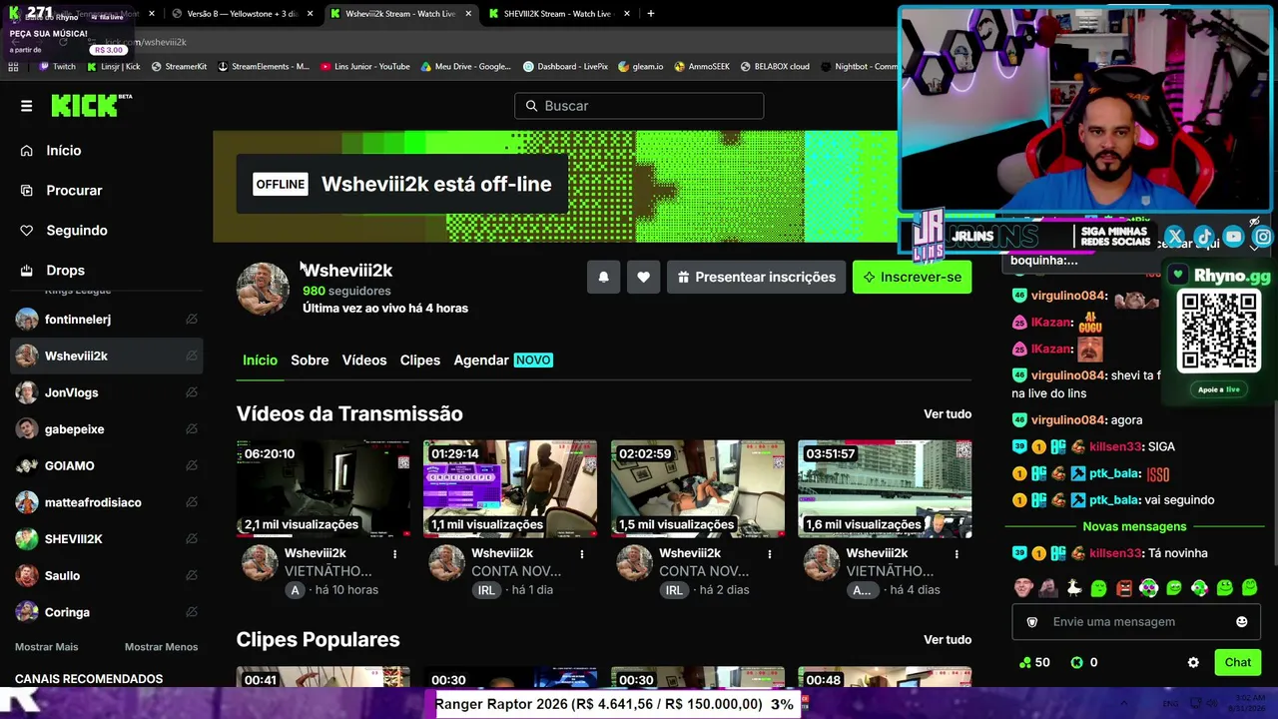Click the Wsheviii2k profile avatar
1278x719 pixels.
click(263, 289)
